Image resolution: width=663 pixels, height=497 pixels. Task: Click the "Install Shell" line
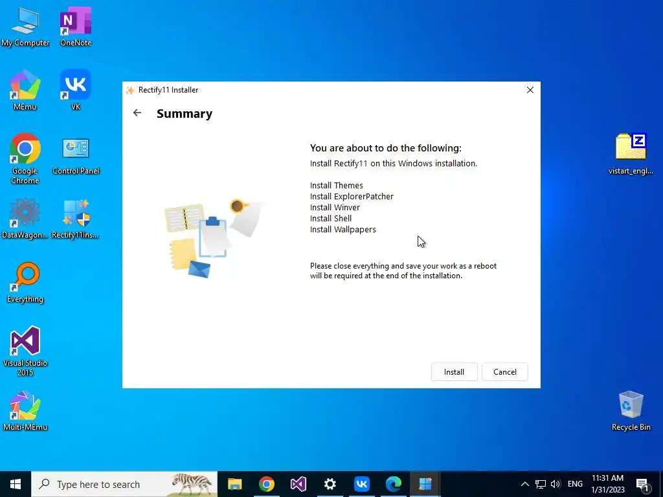[x=331, y=219]
